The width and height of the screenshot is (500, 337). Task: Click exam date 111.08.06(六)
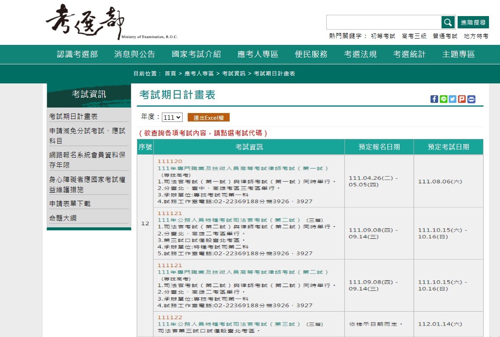[x=440, y=182]
